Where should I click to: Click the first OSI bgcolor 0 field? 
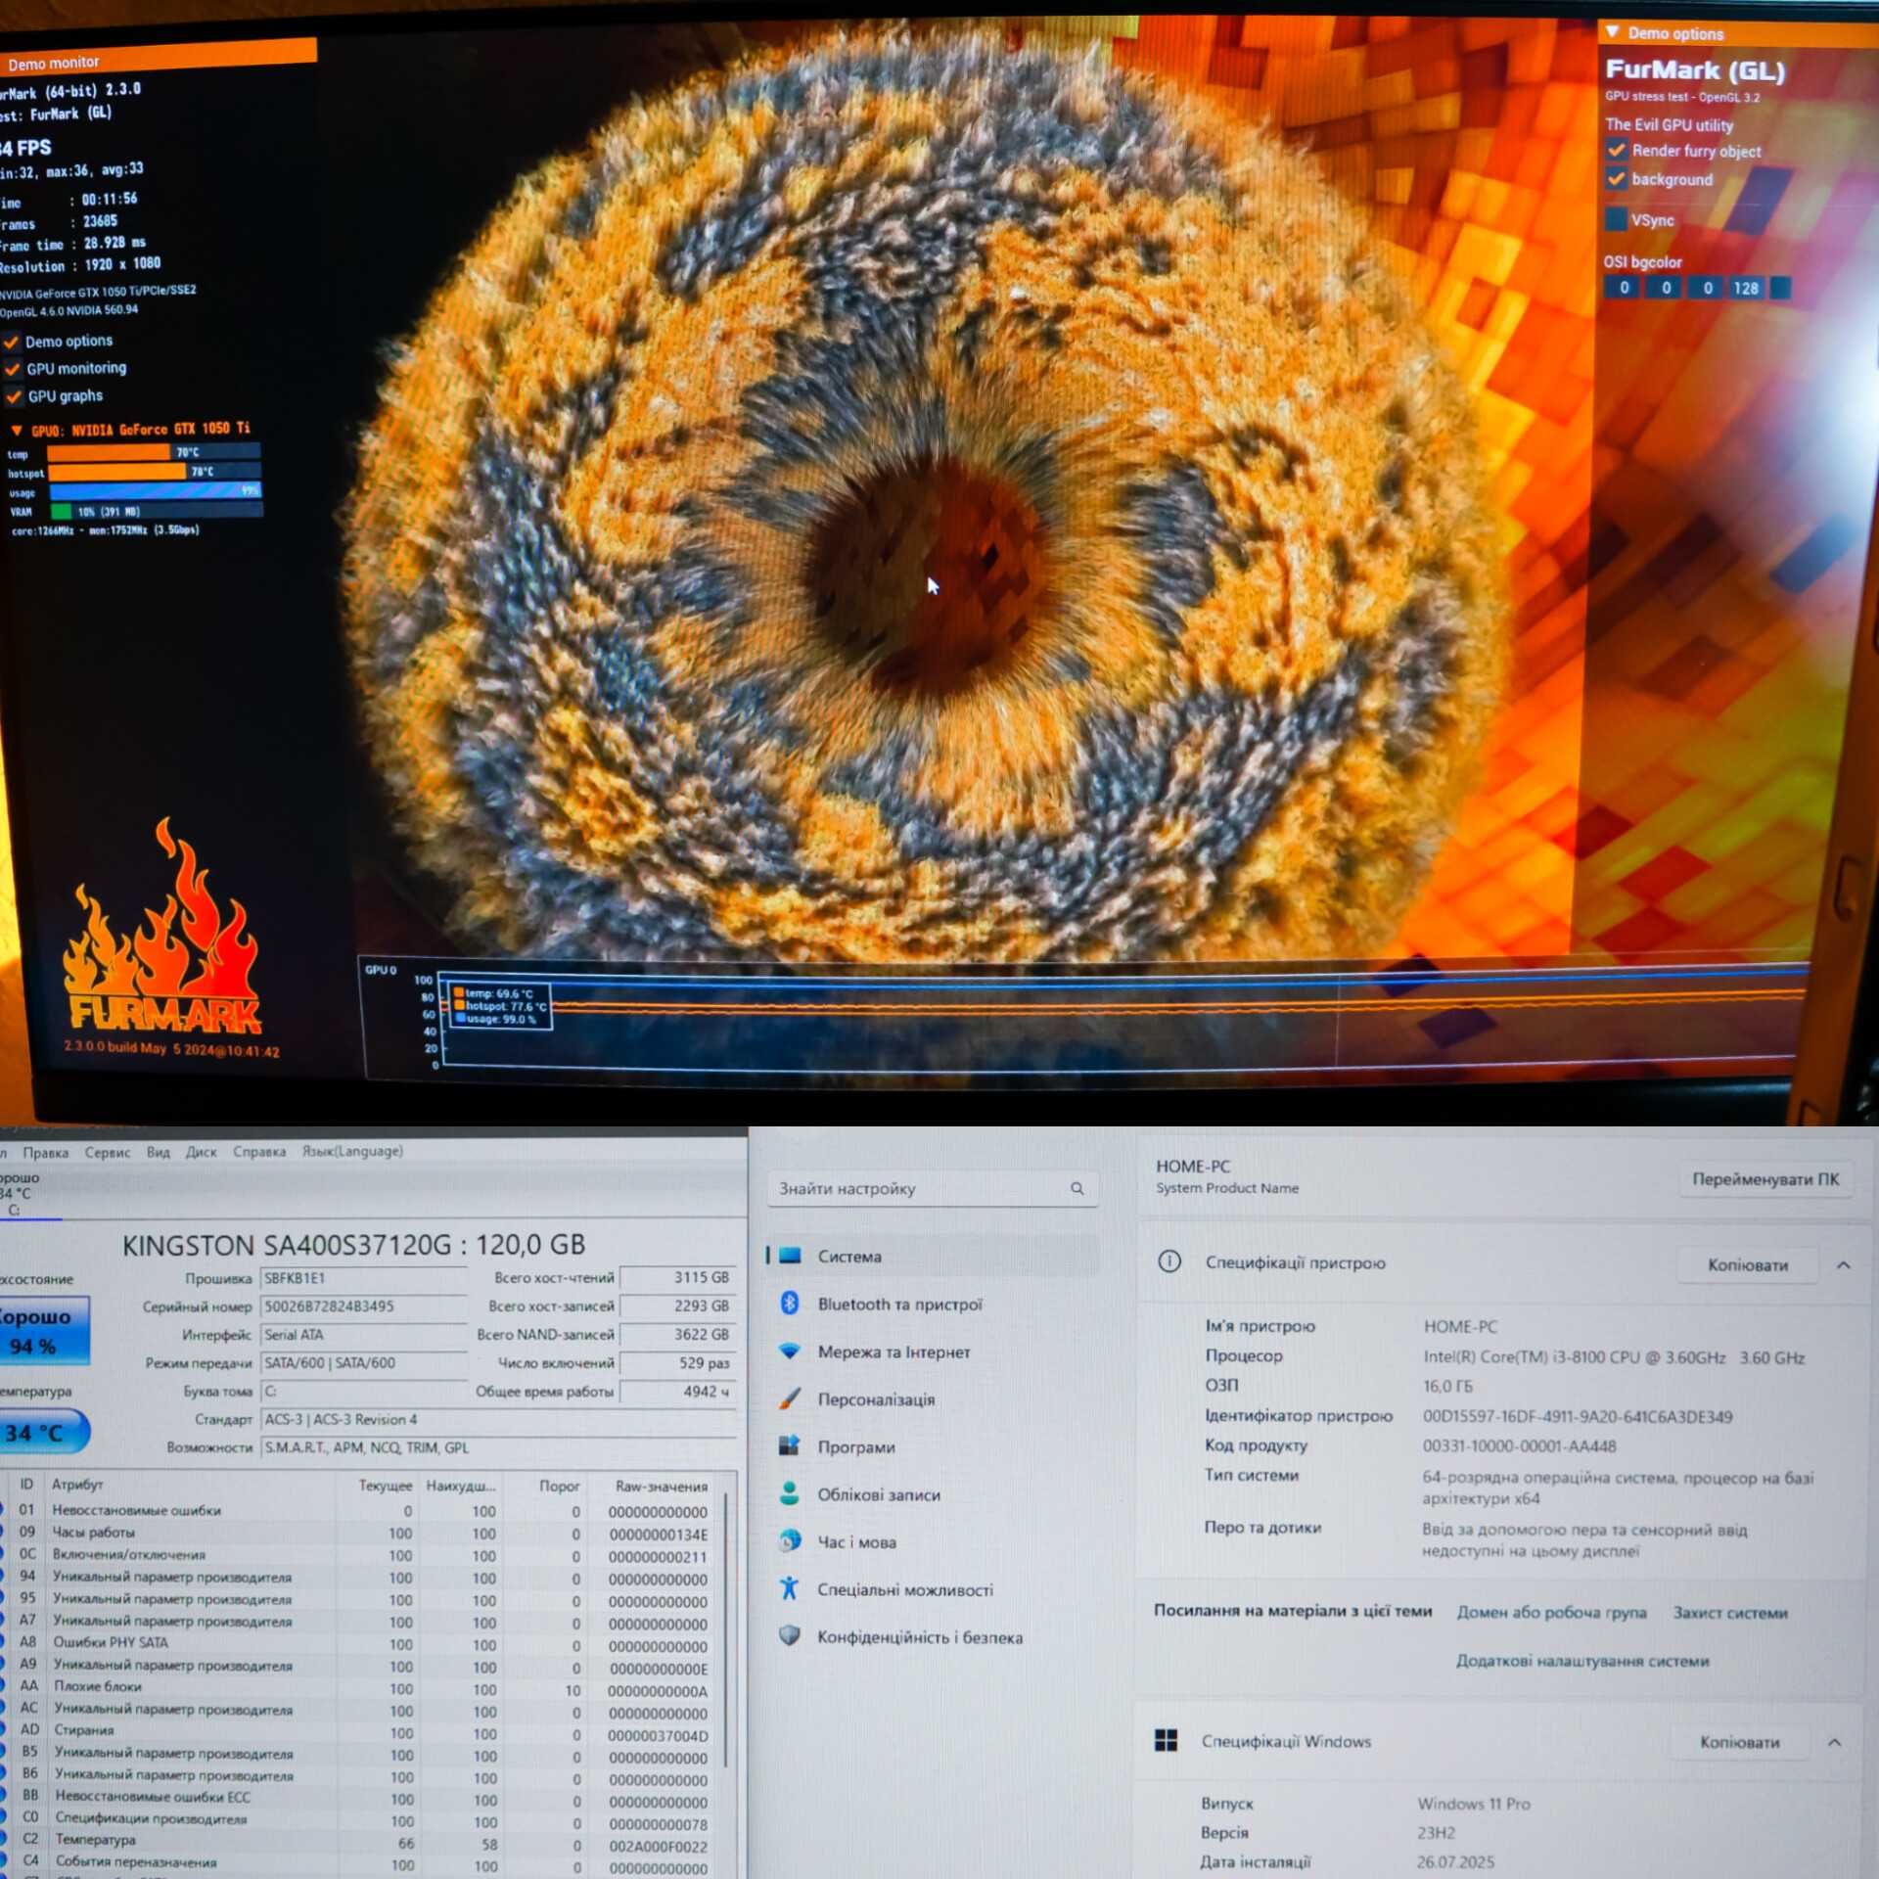click(x=1624, y=288)
